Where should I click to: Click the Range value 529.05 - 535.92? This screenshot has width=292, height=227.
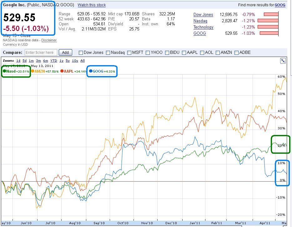tap(91, 14)
